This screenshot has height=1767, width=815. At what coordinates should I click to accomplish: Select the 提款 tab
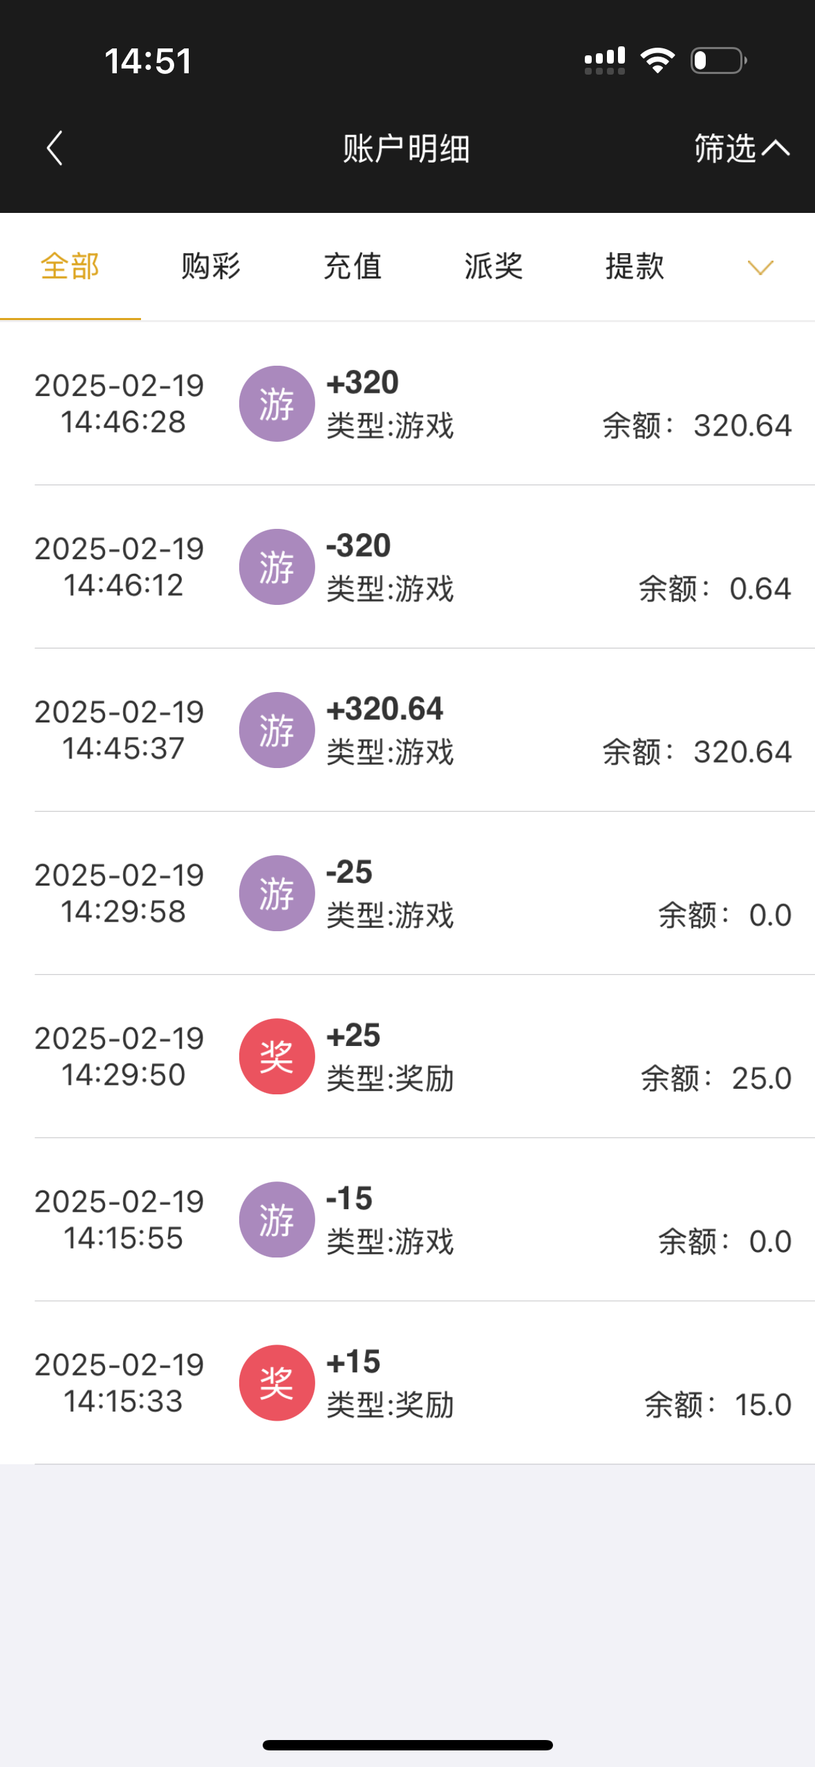coord(635,266)
